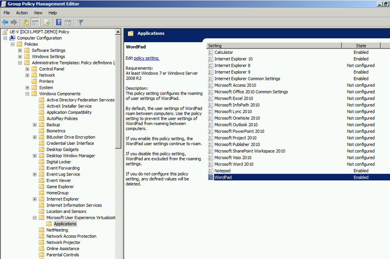390x259 pixels.
Task: Collapse the Policies tree node
Action: click(12, 44)
